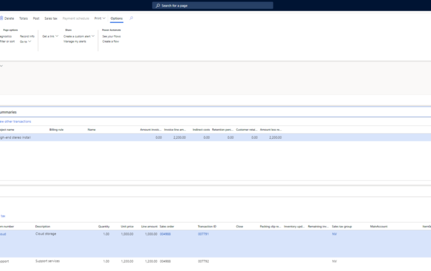Click the Quantity column header
Image resolution: width=431 pixels, height=271 pixels.
click(x=104, y=226)
